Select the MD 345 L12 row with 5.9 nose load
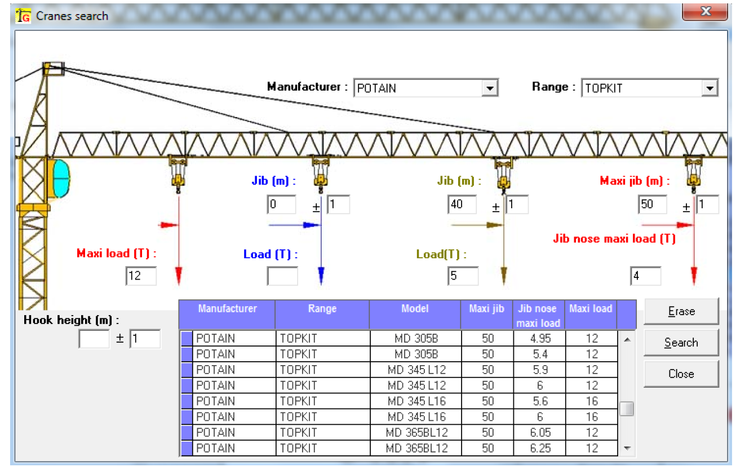 pos(399,370)
